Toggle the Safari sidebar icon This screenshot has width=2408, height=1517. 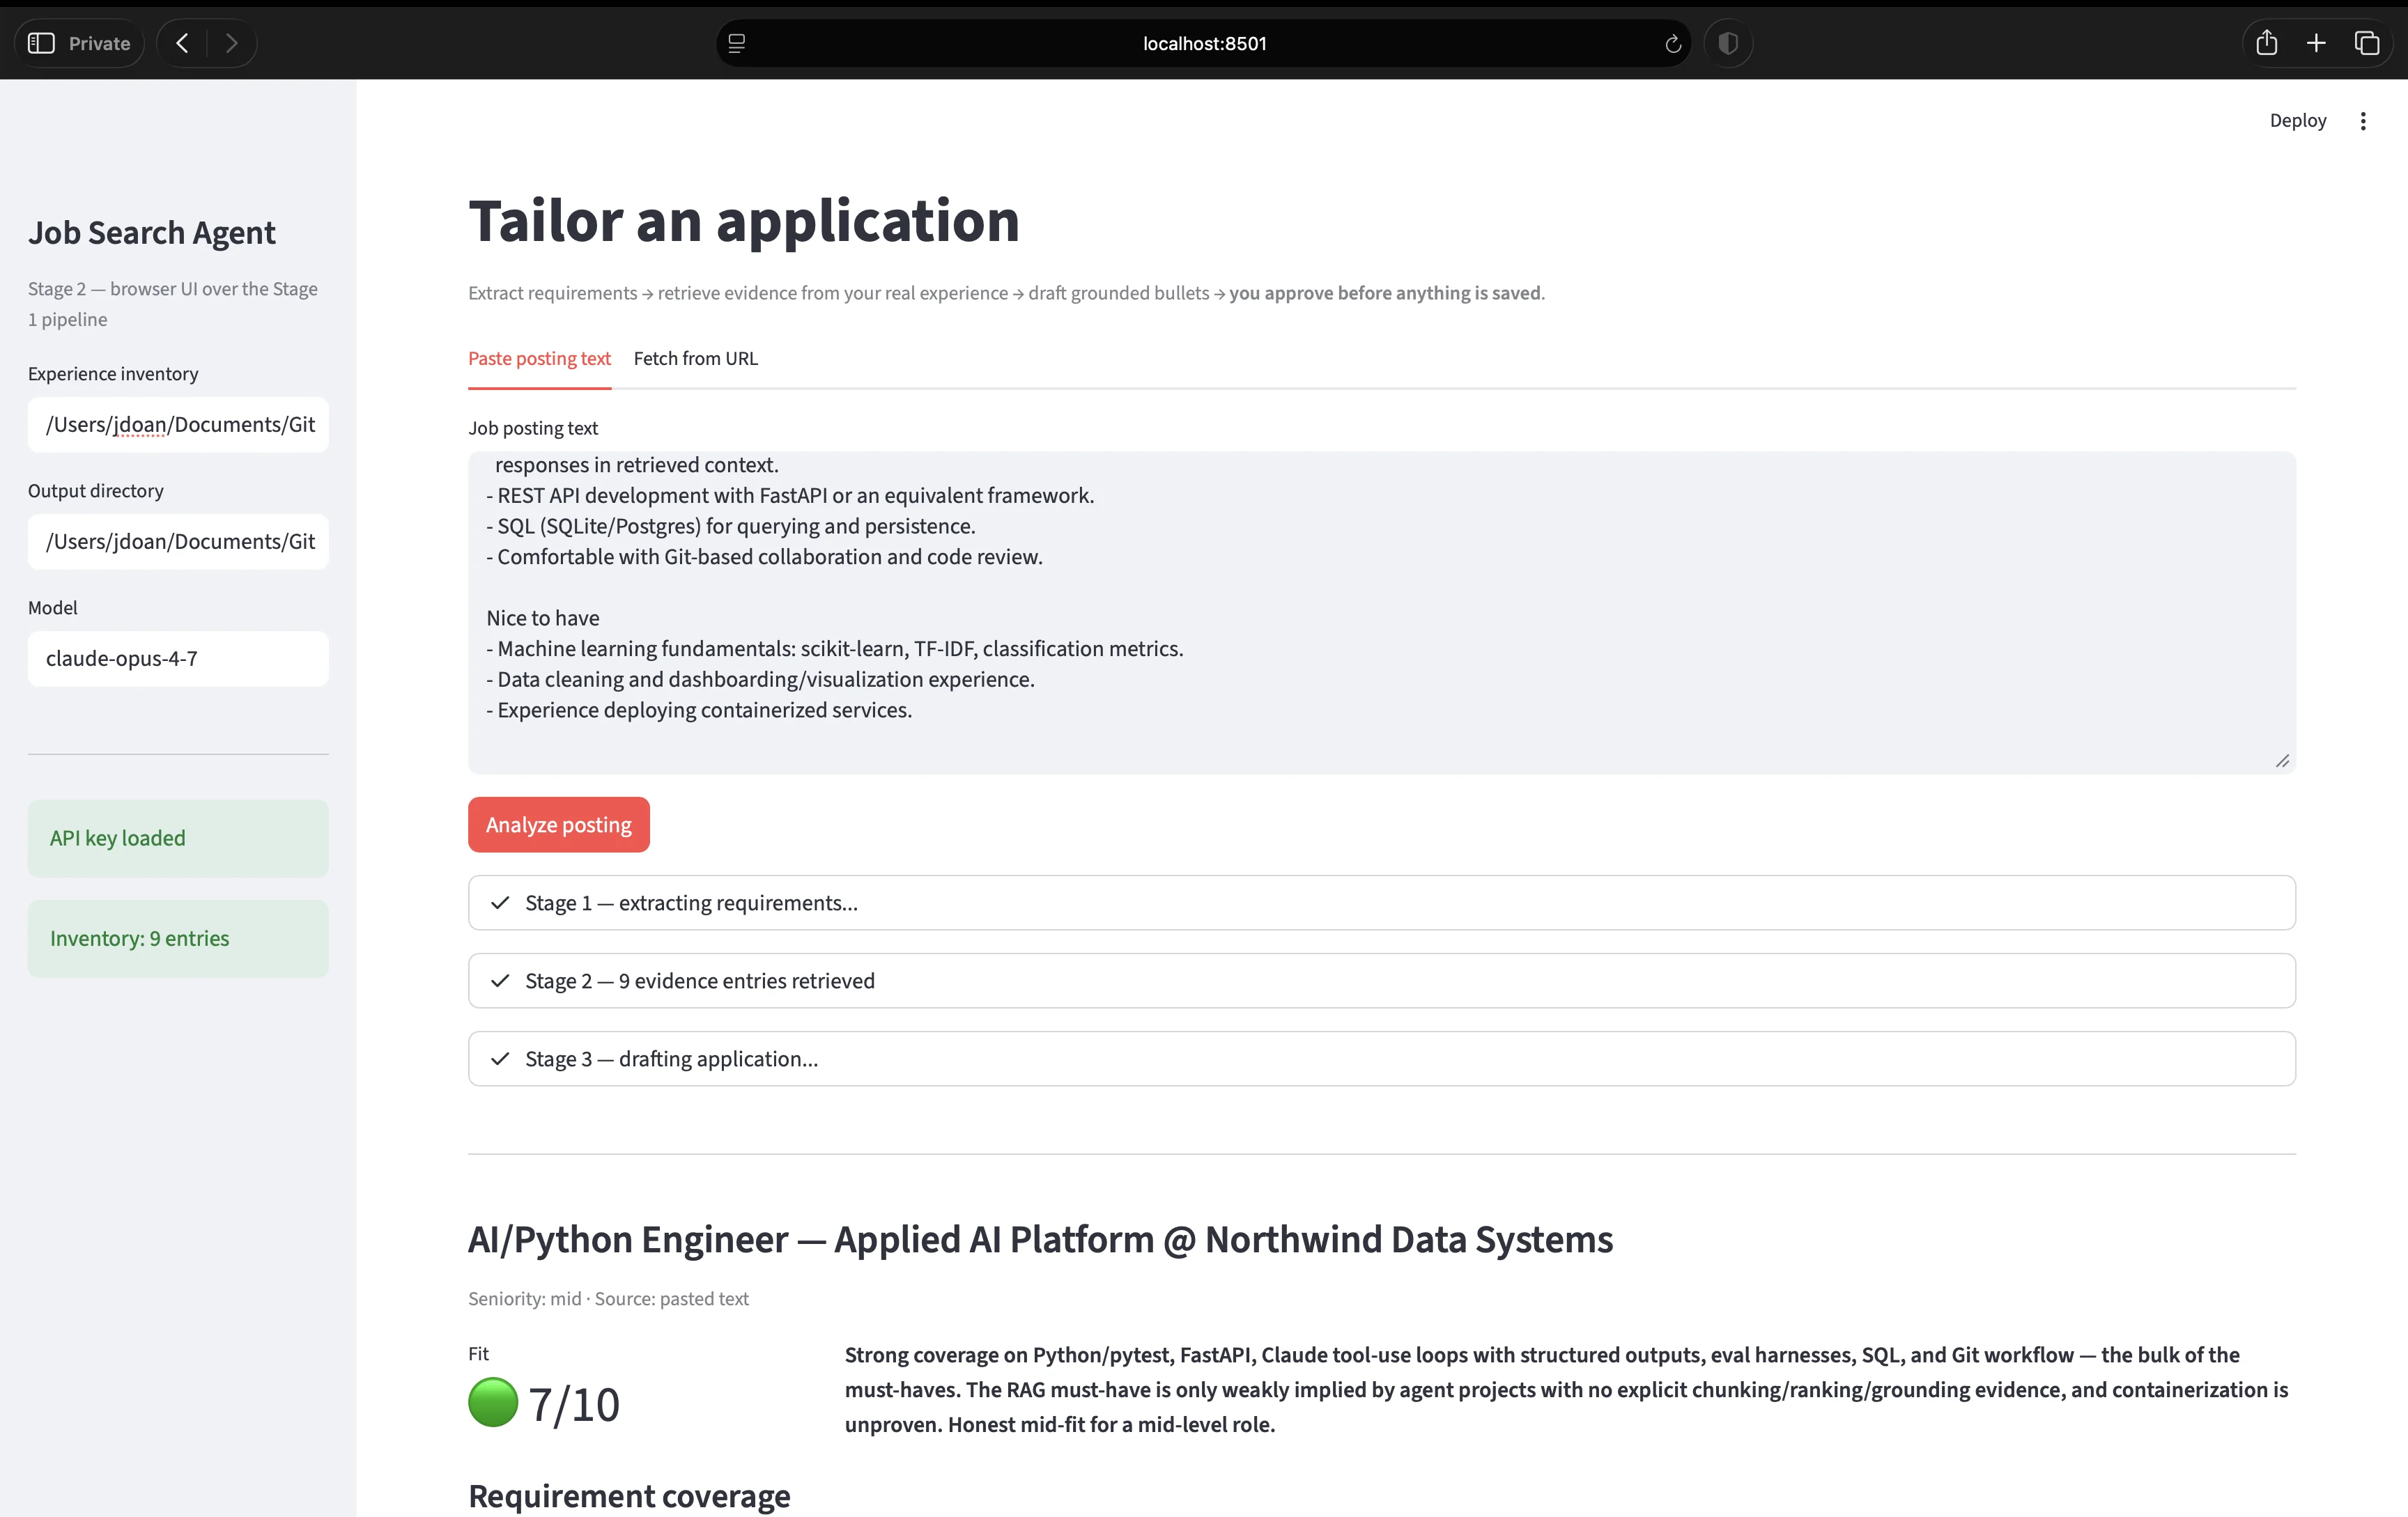point(41,43)
